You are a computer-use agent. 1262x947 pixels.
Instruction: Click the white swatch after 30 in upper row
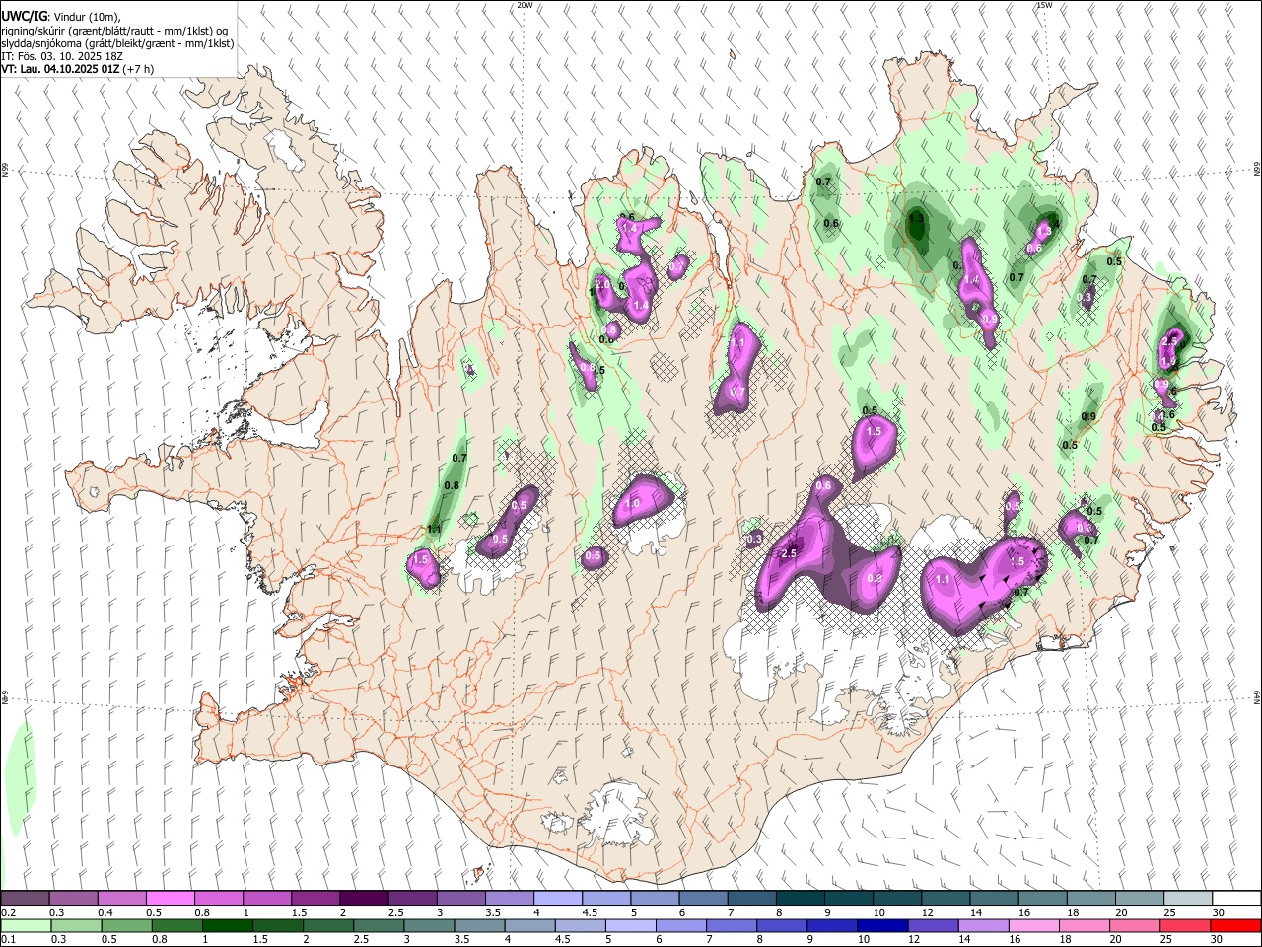point(1236,898)
